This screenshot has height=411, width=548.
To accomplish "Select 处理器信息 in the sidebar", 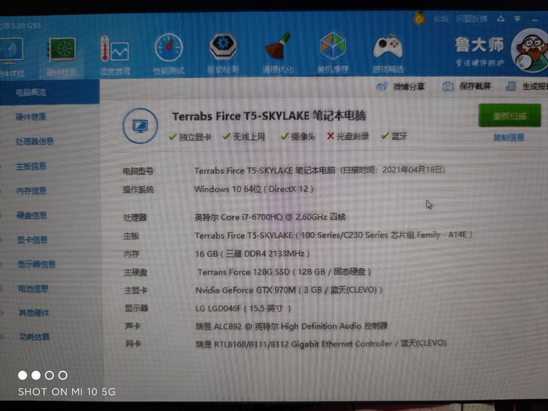I will [35, 142].
